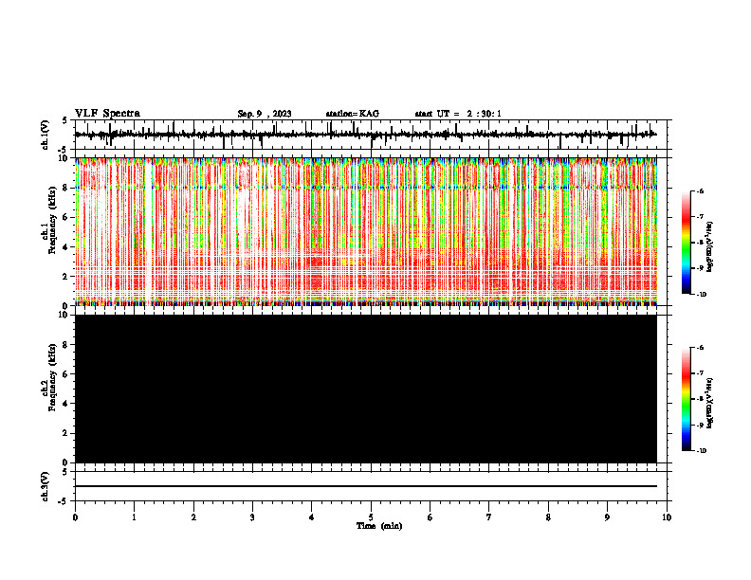This screenshot has width=751, height=580.
Task: Click the '-10' label on upper colorbar
Action: (x=702, y=295)
